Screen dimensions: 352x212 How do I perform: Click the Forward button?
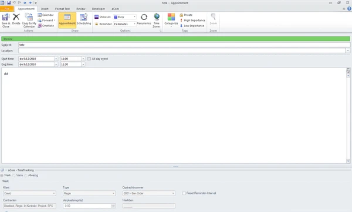point(46,20)
